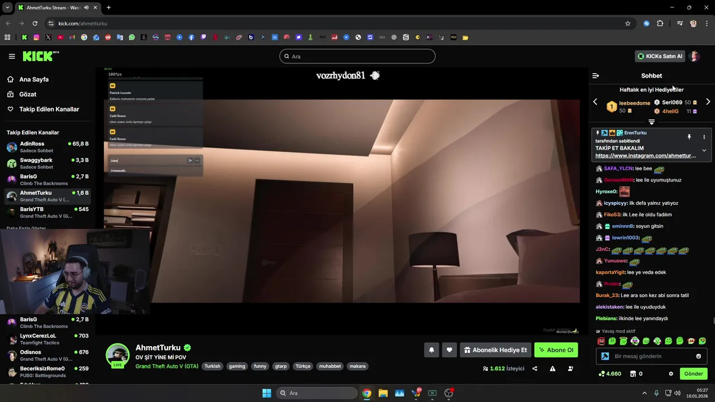Open the moderators user icon near viewers

(570, 368)
